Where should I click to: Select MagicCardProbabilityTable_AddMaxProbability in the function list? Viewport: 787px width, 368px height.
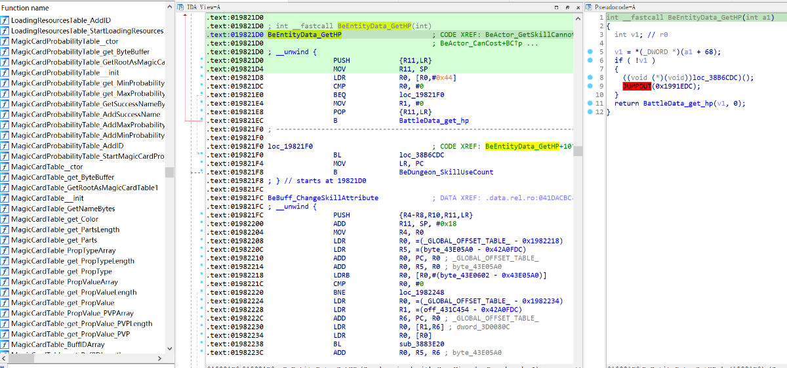pos(88,125)
